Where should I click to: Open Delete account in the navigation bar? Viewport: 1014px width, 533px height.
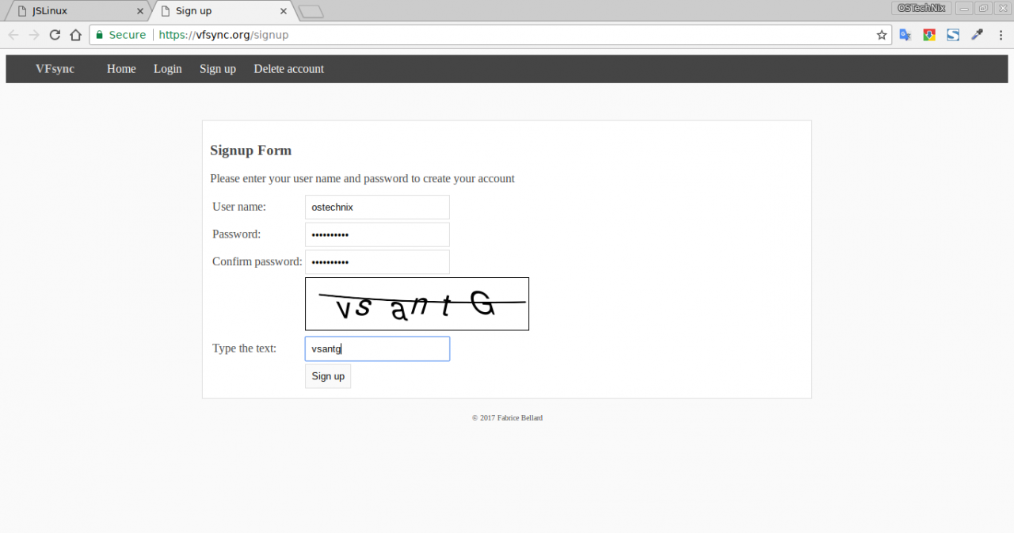tap(289, 69)
